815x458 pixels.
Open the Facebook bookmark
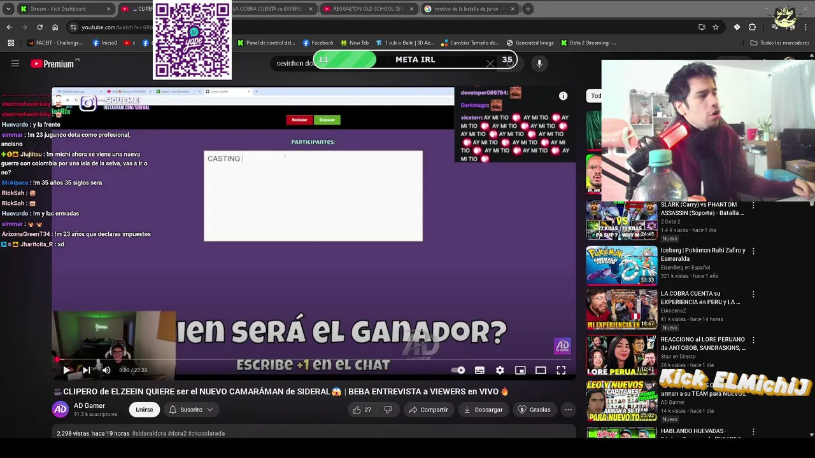318,43
